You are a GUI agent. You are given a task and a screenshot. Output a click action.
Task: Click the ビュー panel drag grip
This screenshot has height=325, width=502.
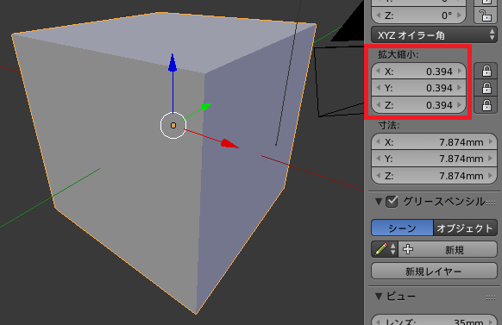tap(491, 297)
